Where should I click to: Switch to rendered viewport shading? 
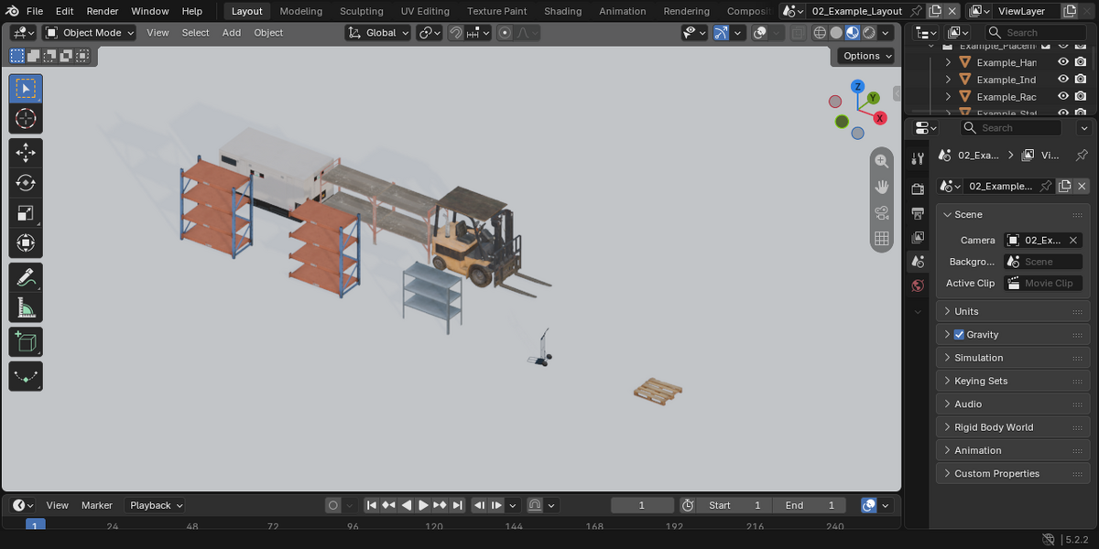click(x=869, y=32)
